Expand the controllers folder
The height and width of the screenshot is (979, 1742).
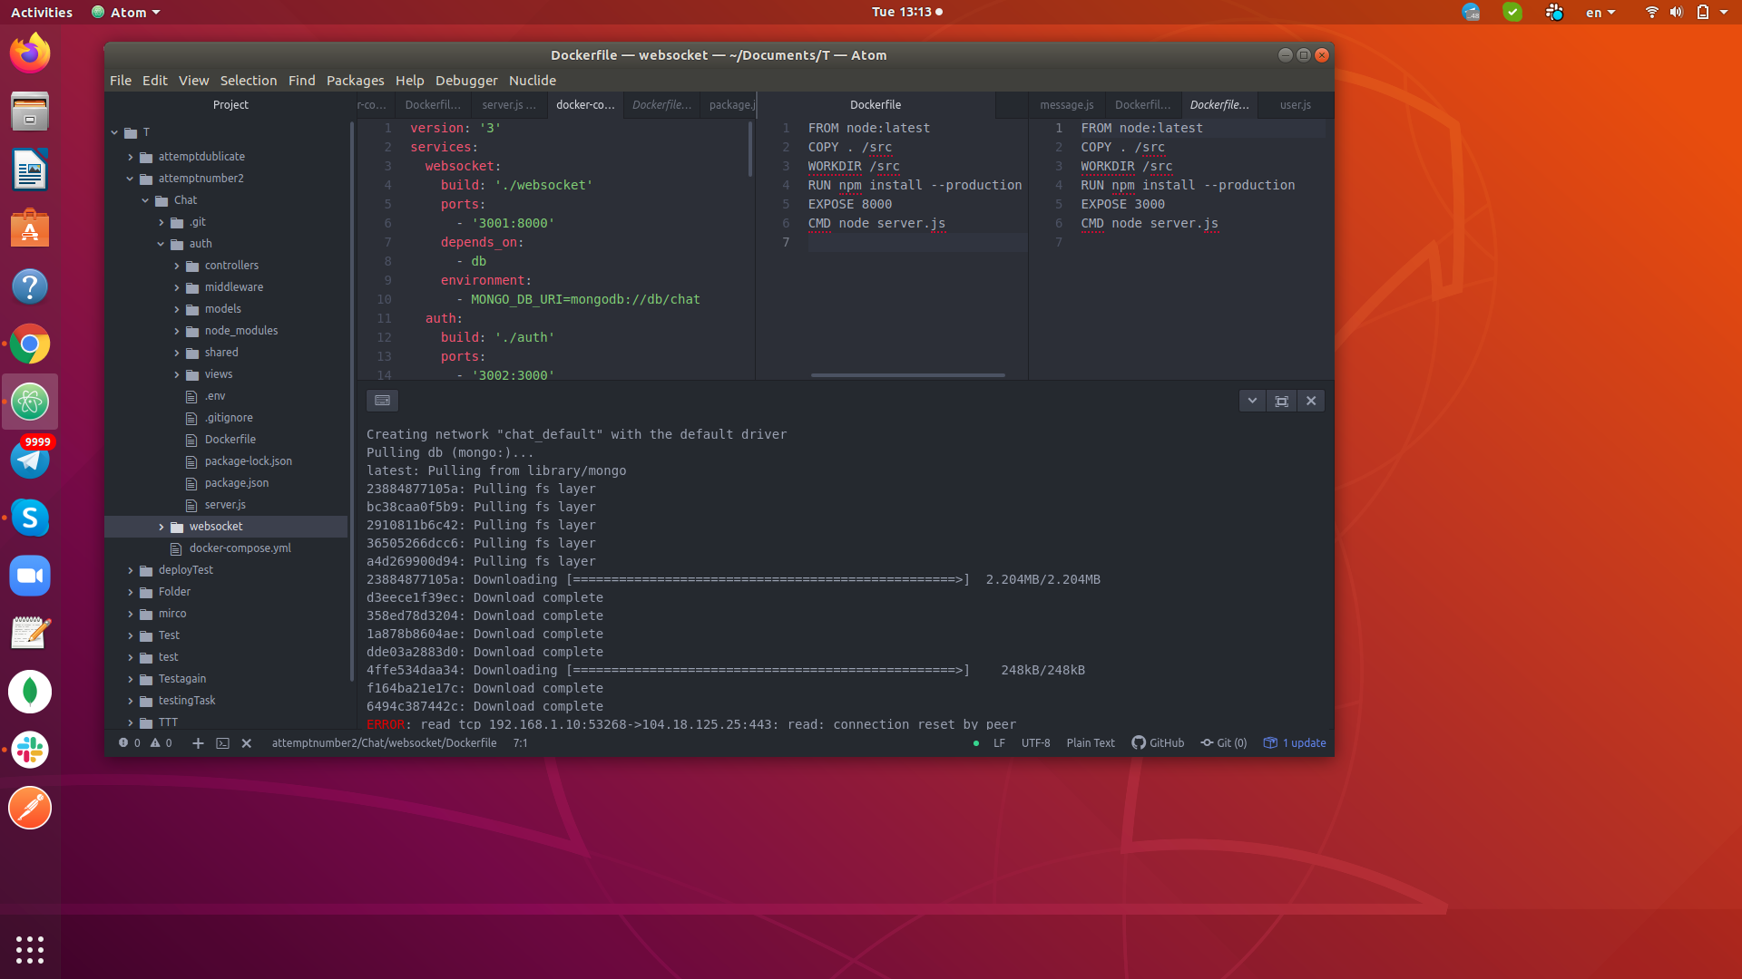coord(176,266)
